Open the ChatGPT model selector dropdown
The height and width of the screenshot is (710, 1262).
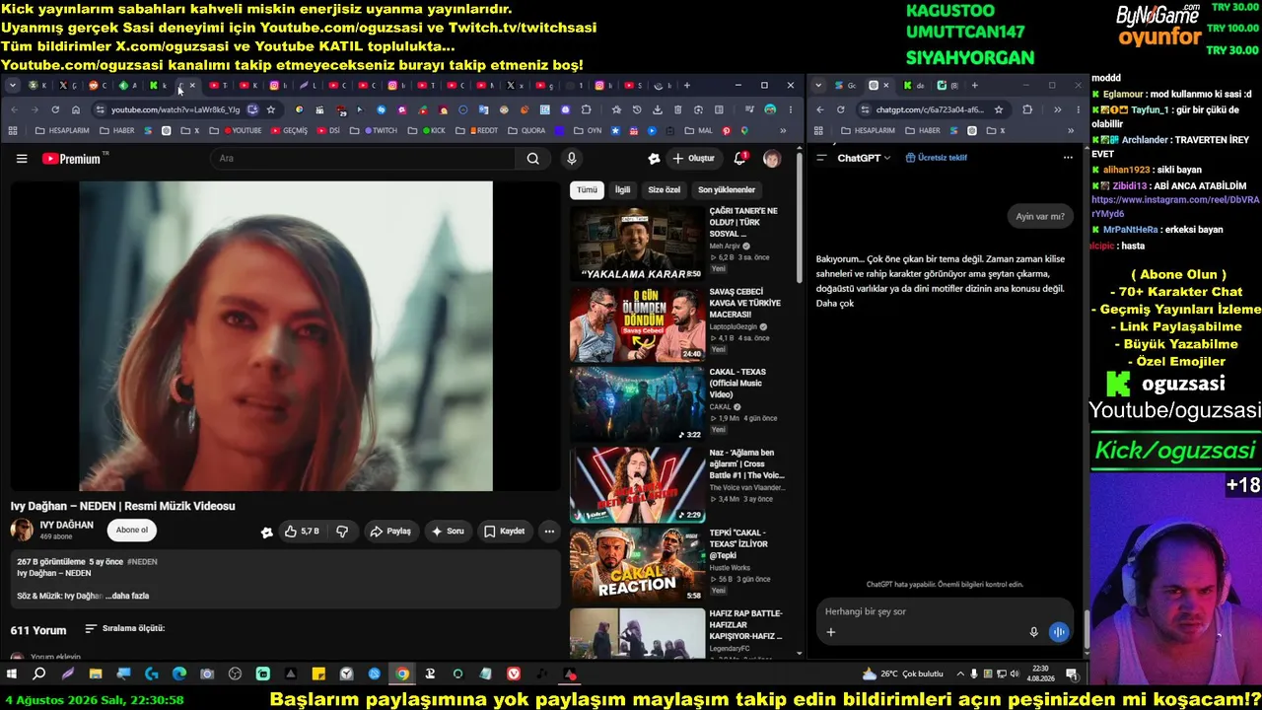click(864, 158)
